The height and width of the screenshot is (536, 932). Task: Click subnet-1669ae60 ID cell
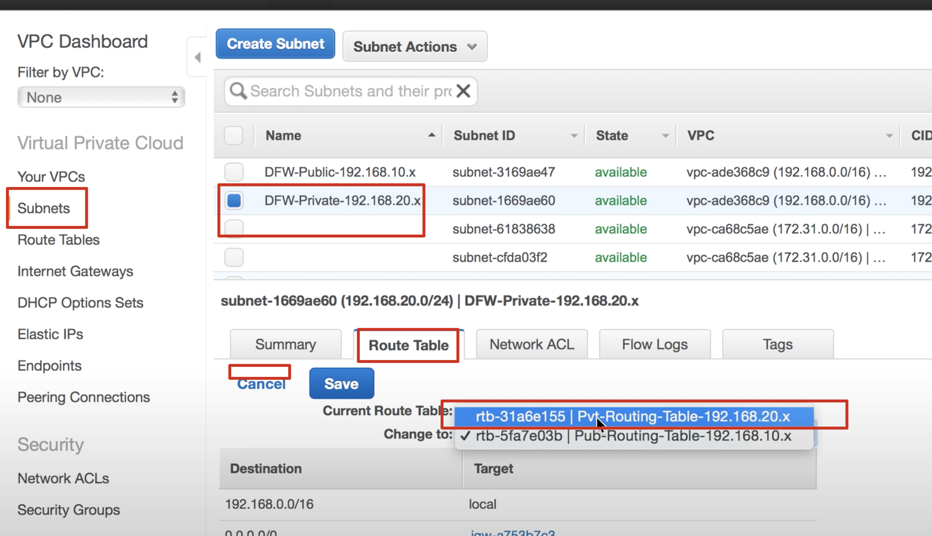[504, 200]
